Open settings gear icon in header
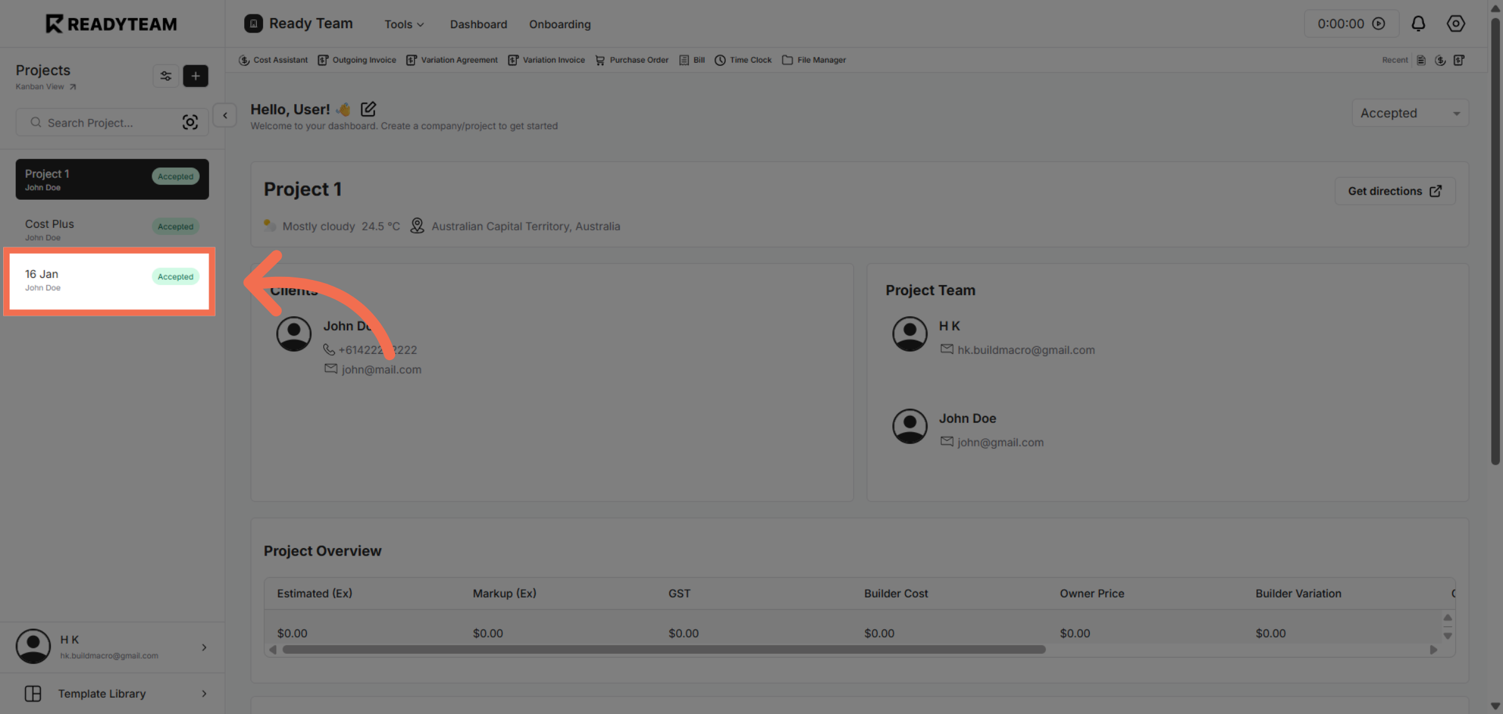Screen dimensions: 1503x714 point(1455,24)
